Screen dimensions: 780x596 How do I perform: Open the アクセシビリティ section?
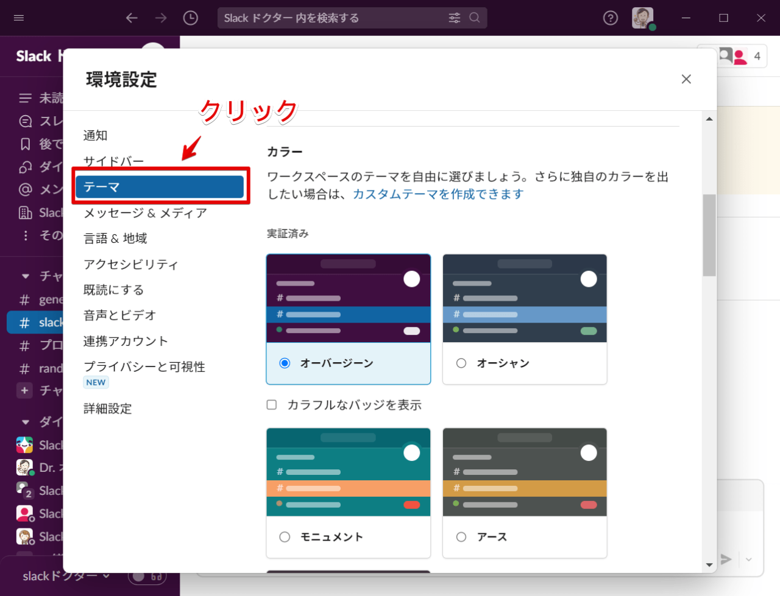130,264
